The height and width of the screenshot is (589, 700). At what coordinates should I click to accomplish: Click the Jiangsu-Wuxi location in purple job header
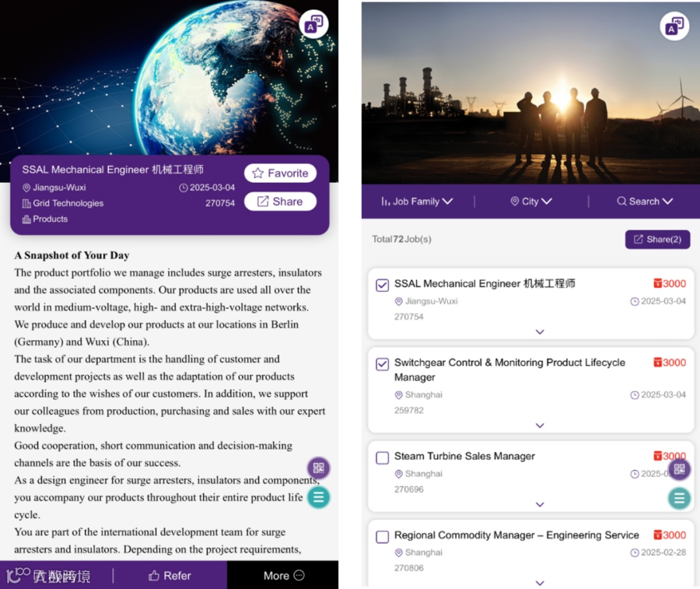coord(54,188)
